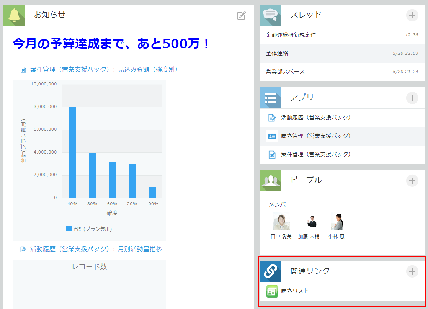Click the speech bubble icon of スレッド panel
Viewport: 428px width, 309px height.
(x=270, y=15)
